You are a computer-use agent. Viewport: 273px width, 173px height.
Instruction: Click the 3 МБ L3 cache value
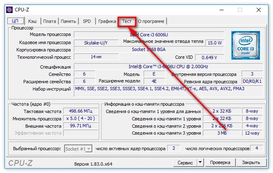[222, 133]
